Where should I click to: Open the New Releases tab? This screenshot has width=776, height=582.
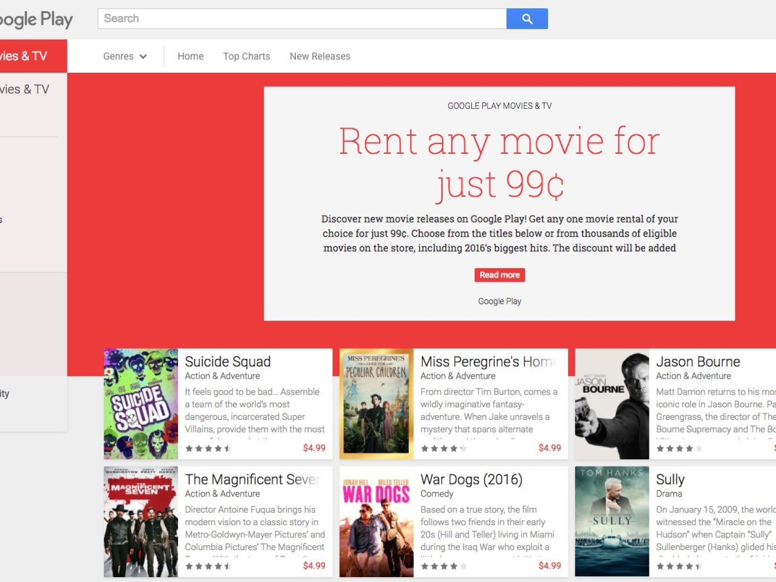click(320, 56)
